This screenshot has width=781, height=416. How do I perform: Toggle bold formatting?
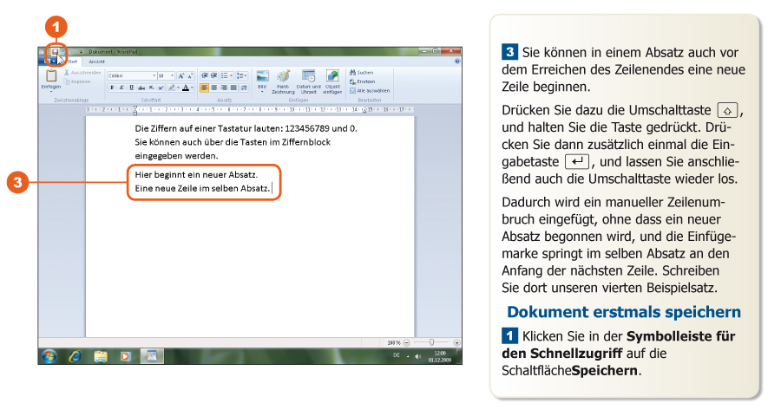click(x=112, y=88)
